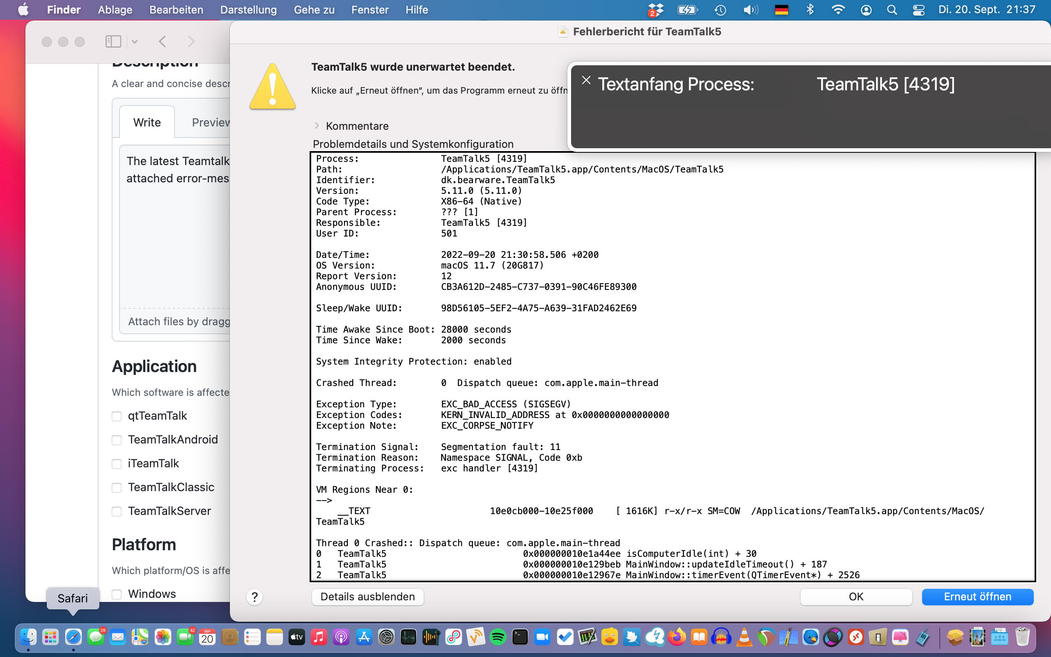Open Time Machine menu bar icon
1051x657 pixels.
[721, 9]
